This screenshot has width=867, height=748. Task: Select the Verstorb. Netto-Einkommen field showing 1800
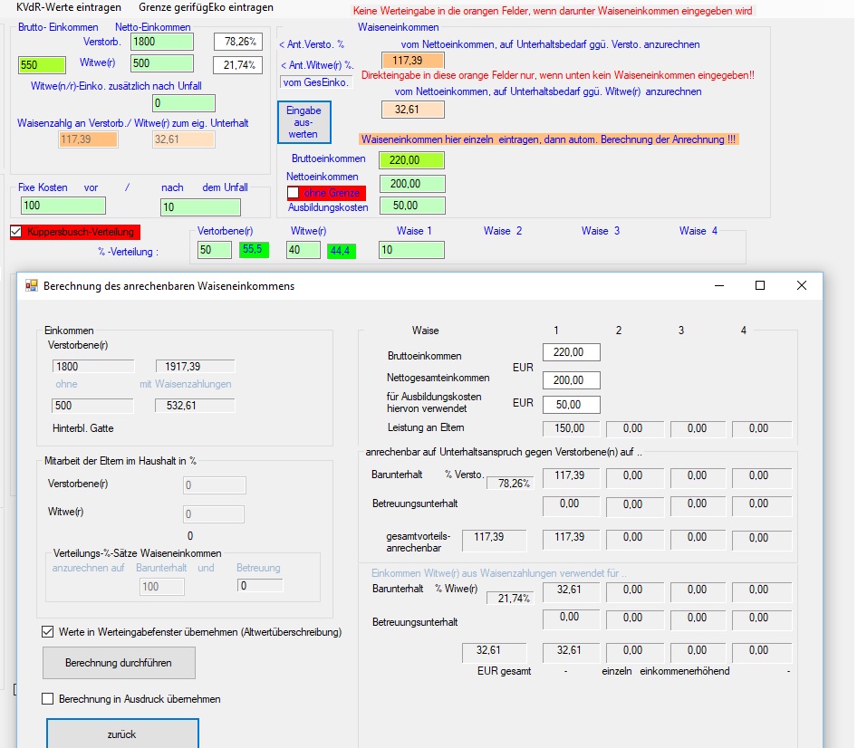pos(162,42)
